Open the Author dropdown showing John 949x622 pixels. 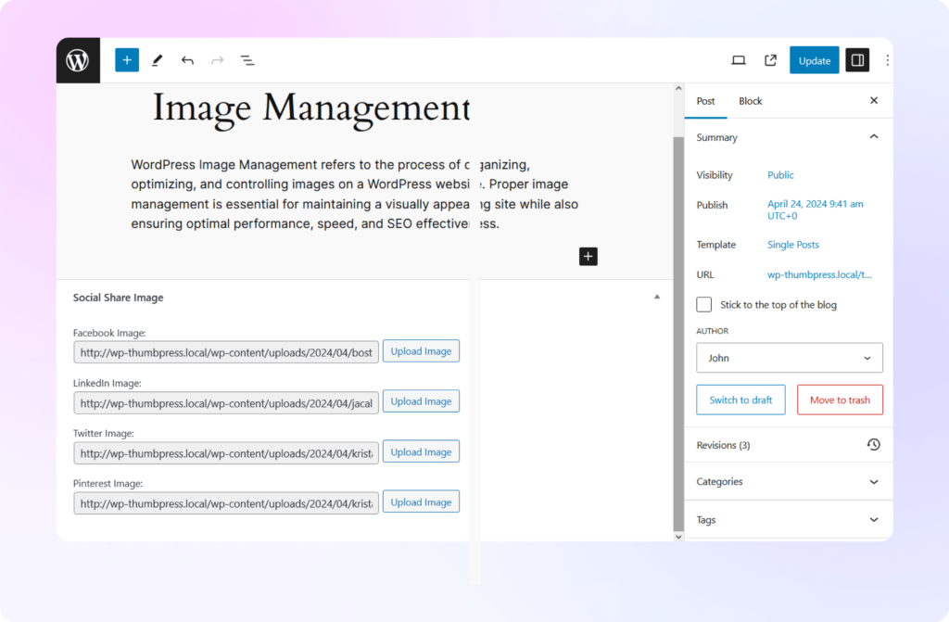[790, 358]
